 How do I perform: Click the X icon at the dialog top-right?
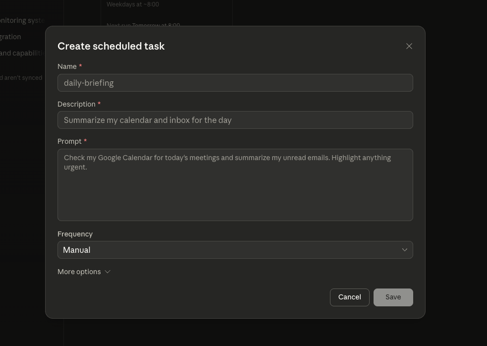click(409, 46)
